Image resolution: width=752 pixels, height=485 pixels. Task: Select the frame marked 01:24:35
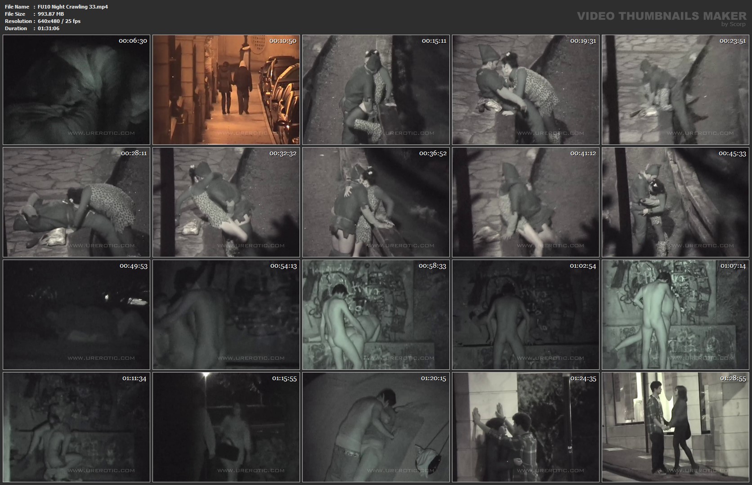pos(526,427)
